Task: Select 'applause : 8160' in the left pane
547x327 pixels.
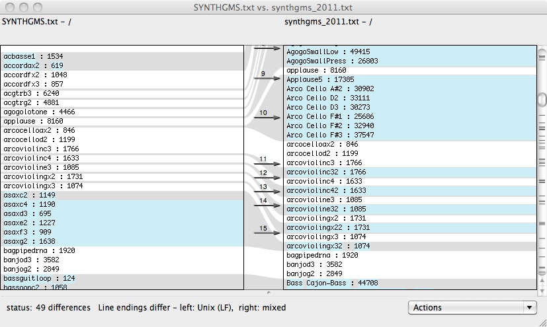Action: 122,121
